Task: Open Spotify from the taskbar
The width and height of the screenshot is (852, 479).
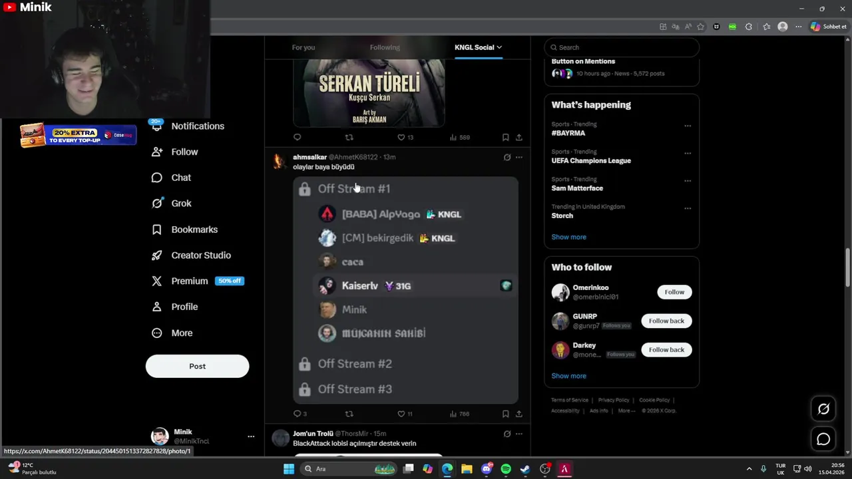Action: [x=505, y=469]
